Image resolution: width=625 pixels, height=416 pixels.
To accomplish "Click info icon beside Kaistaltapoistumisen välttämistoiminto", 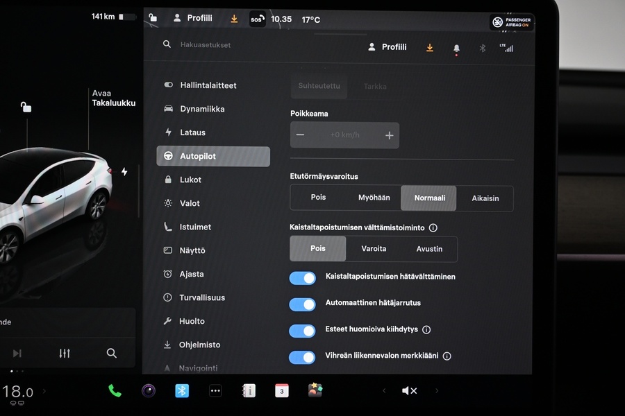I will [x=433, y=227].
